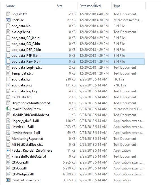The height and width of the screenshot is (185, 161).
Task: Click the 4 KB size of adc_data_log.log
Action: (x=72, y=91)
